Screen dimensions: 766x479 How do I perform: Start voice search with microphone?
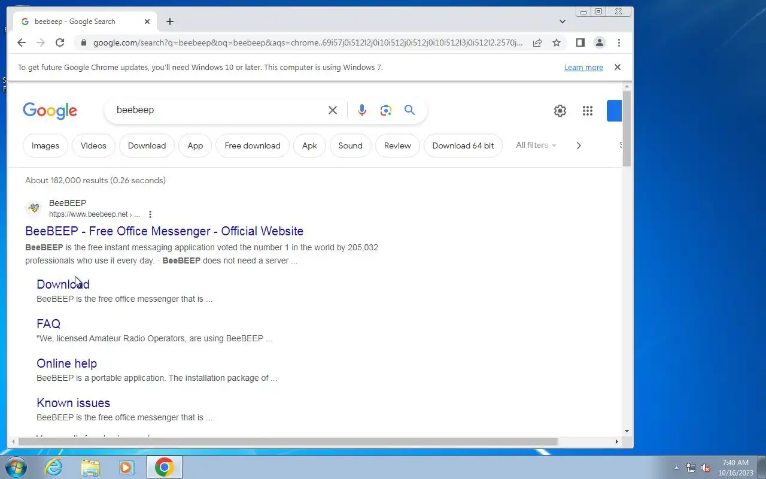(361, 110)
